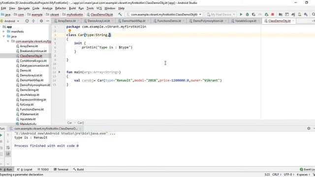This screenshot has height=177, width=315.
Task: Click the com.example...ClassDemoO run tab
Action: [46, 128]
